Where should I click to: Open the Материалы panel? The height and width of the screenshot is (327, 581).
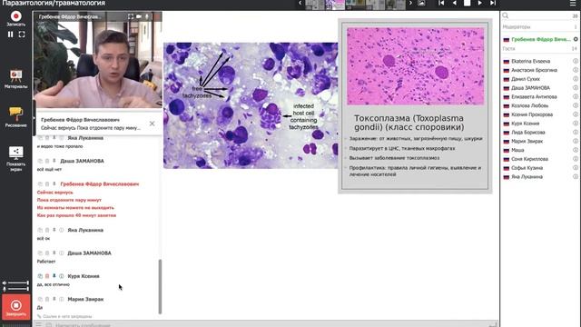[x=15, y=79]
